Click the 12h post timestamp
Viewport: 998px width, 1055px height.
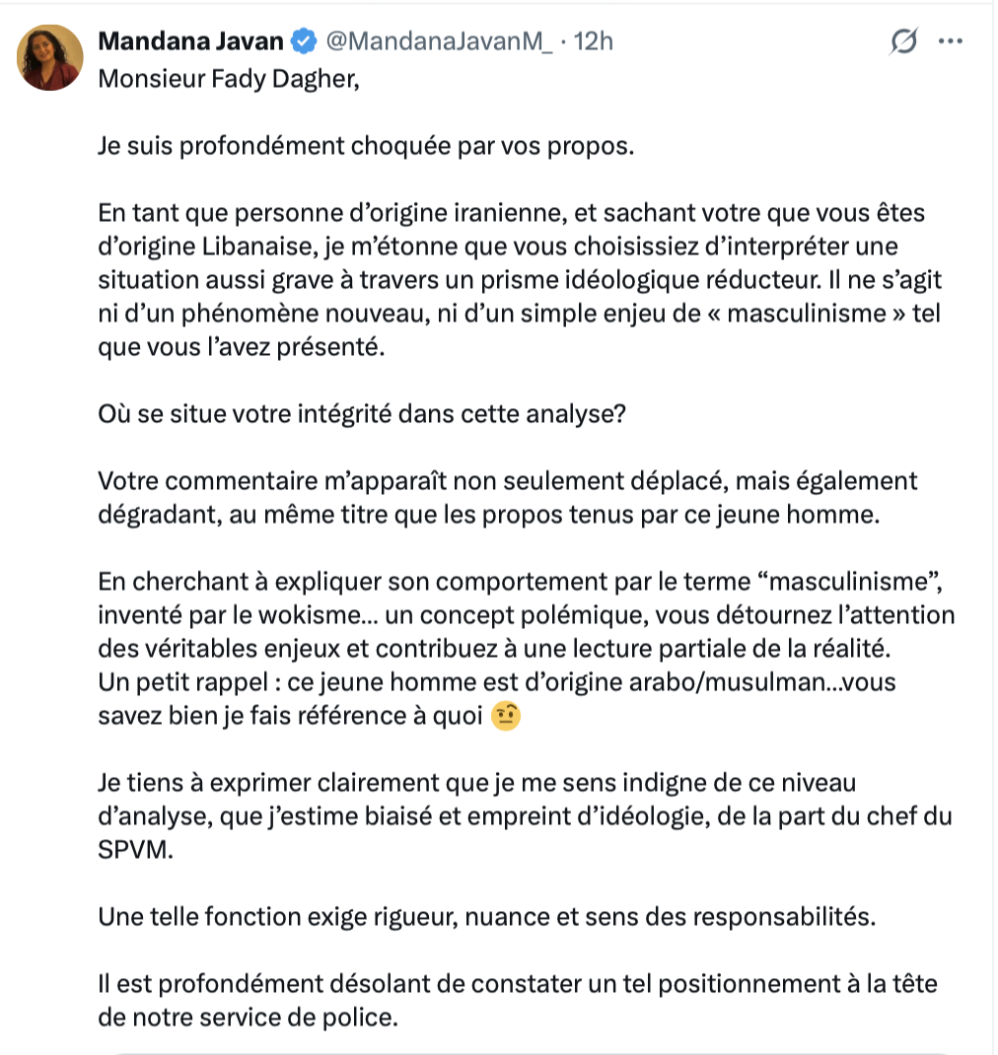point(593,41)
